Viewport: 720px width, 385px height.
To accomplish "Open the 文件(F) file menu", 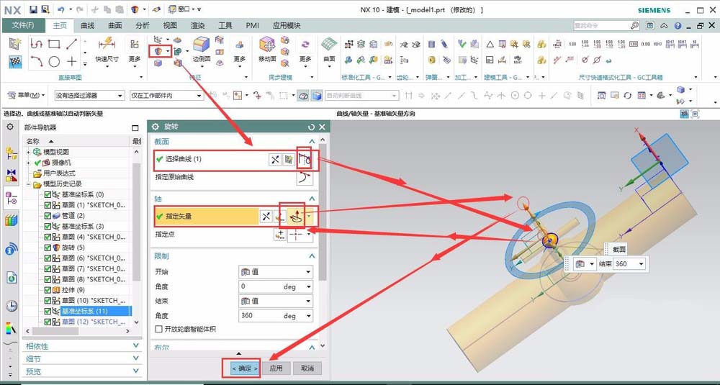I will coord(23,26).
